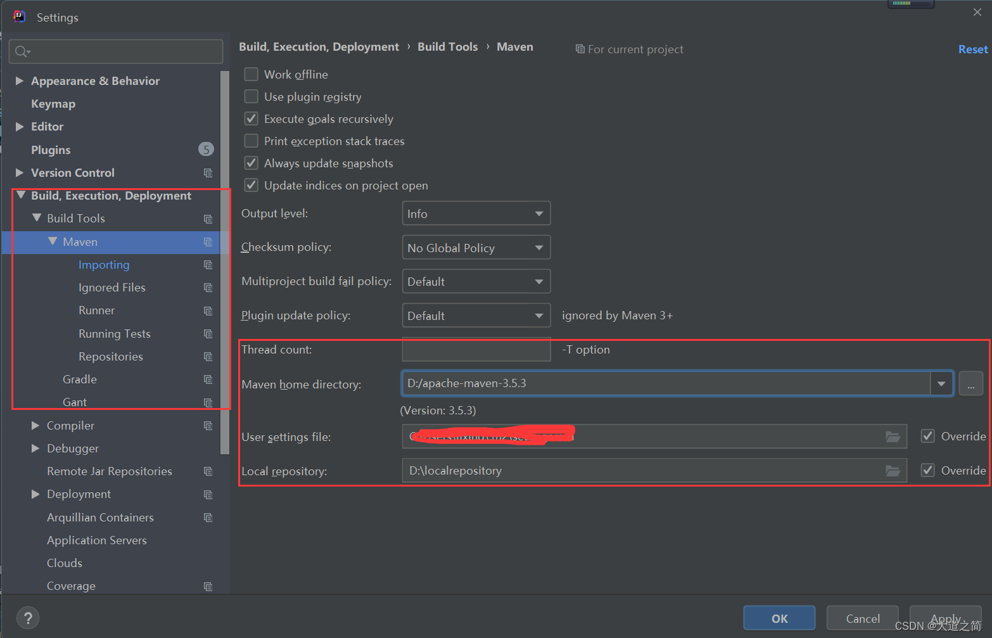Click the project-level icon beside Ignored Files
992x638 pixels.
[208, 288]
